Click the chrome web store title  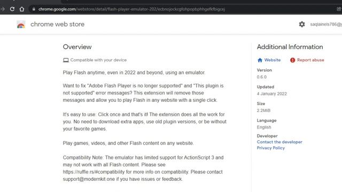(57, 24)
